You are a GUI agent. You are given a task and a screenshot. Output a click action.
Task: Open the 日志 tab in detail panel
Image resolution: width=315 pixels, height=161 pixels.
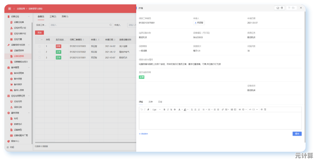click(x=160, y=102)
